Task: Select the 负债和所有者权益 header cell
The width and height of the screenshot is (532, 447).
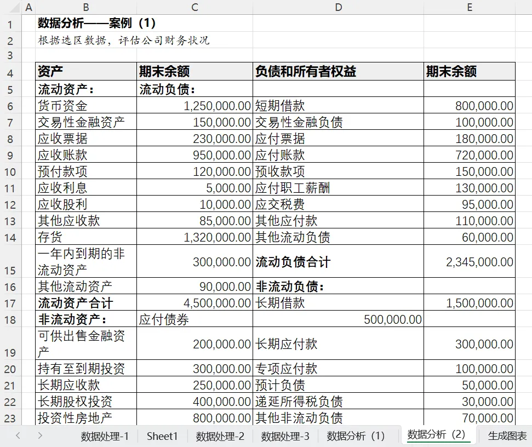Action: [x=338, y=71]
